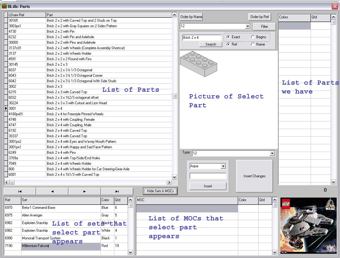Click the MOC column header

point(187,201)
